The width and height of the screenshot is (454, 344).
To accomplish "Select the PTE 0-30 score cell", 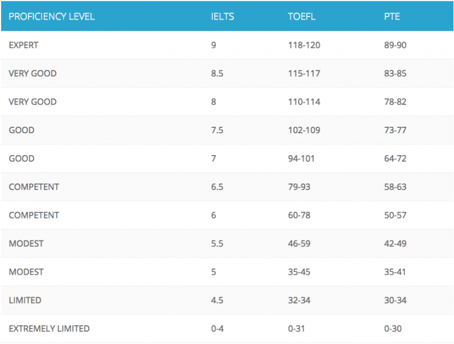I will pyautogui.click(x=393, y=329).
